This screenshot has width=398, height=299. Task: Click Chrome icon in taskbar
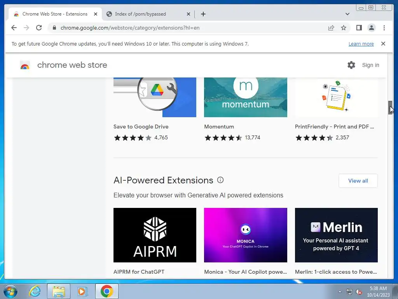click(x=106, y=291)
